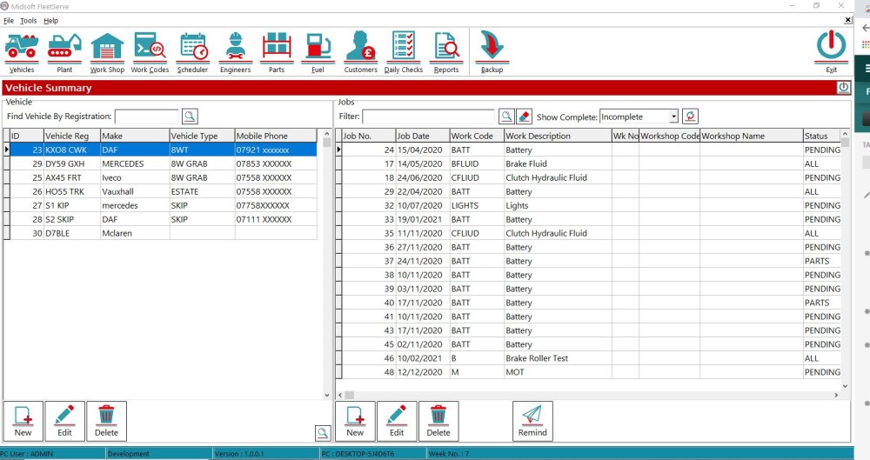Expand the Show Complete dropdown

point(673,117)
